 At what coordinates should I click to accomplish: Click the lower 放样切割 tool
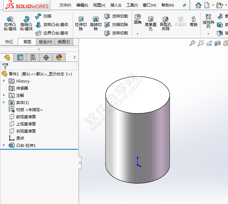point(116,33)
